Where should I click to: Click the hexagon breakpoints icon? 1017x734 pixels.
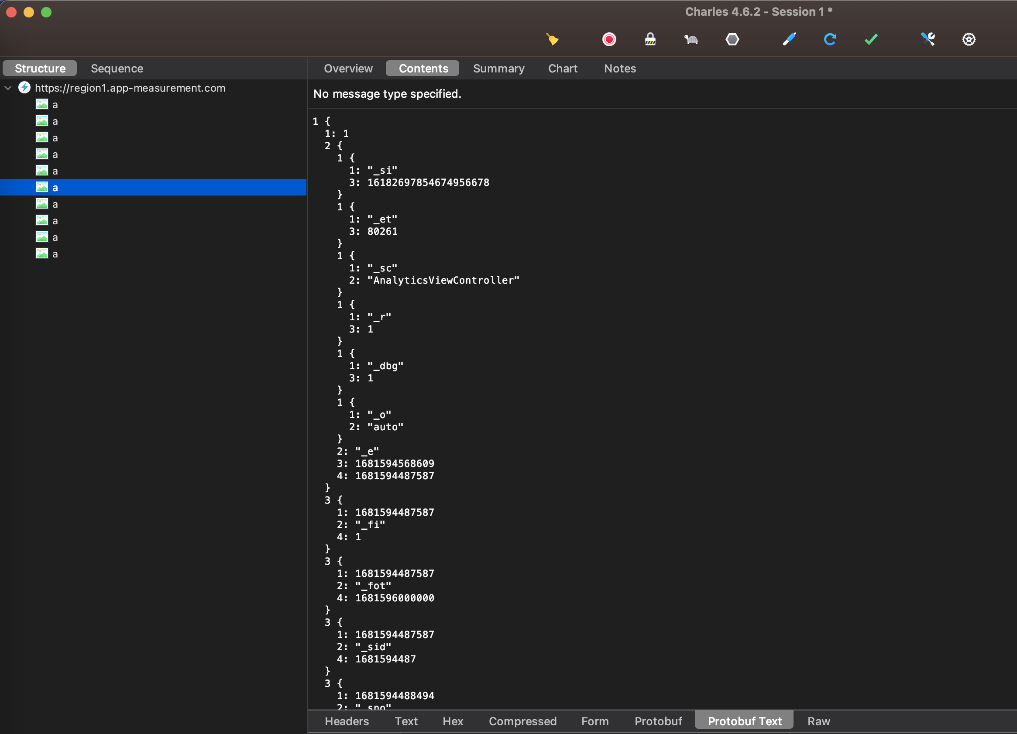[x=732, y=39]
